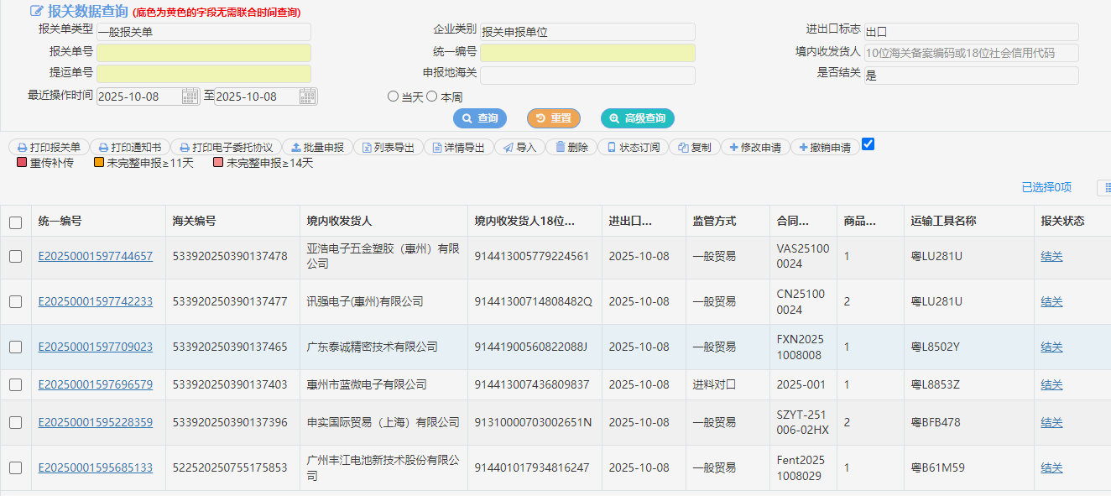The image size is (1111, 496).
Task: Click the 打印报关单 print button
Action: coord(49,147)
